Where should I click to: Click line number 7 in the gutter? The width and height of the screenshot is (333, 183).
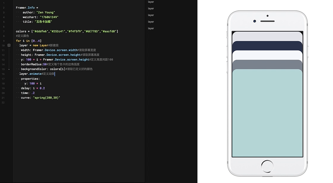[4, 31]
